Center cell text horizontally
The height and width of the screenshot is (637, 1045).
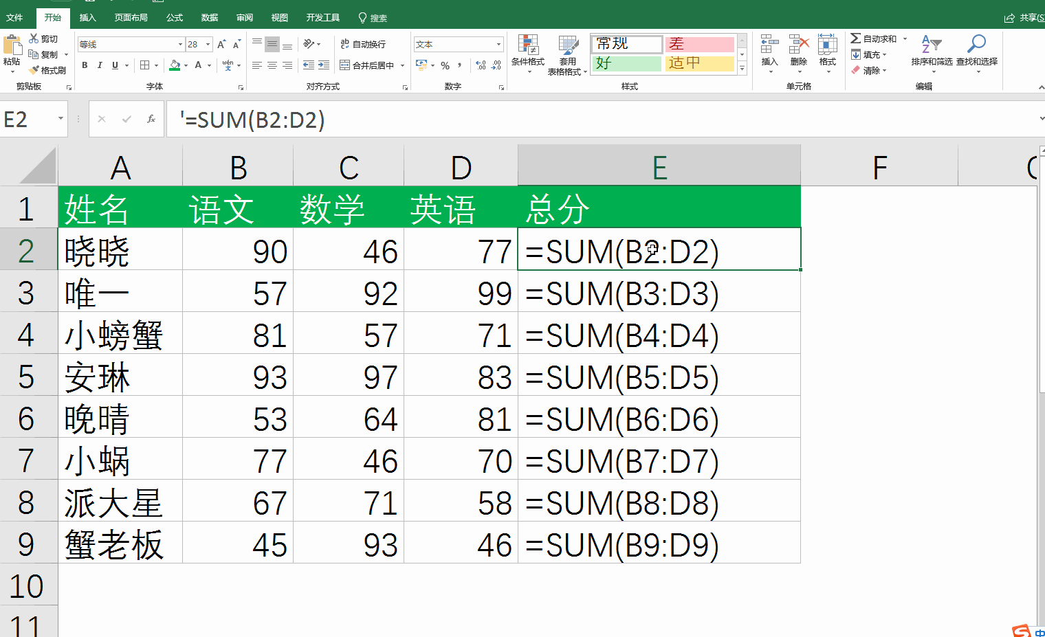(272, 65)
